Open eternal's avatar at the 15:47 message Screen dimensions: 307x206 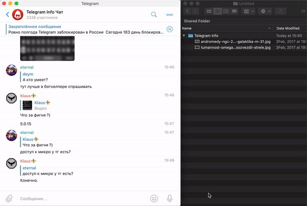coord(12,135)
